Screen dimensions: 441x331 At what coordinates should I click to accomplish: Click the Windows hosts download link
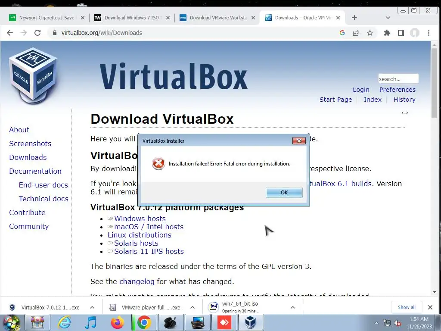[x=140, y=219]
